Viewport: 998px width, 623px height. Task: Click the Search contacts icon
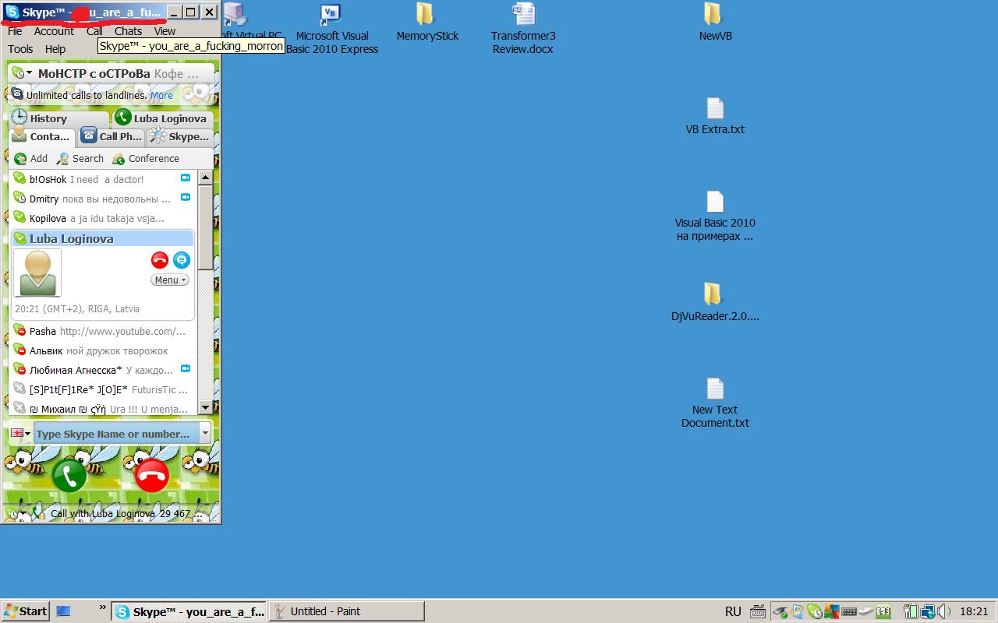tap(63, 159)
